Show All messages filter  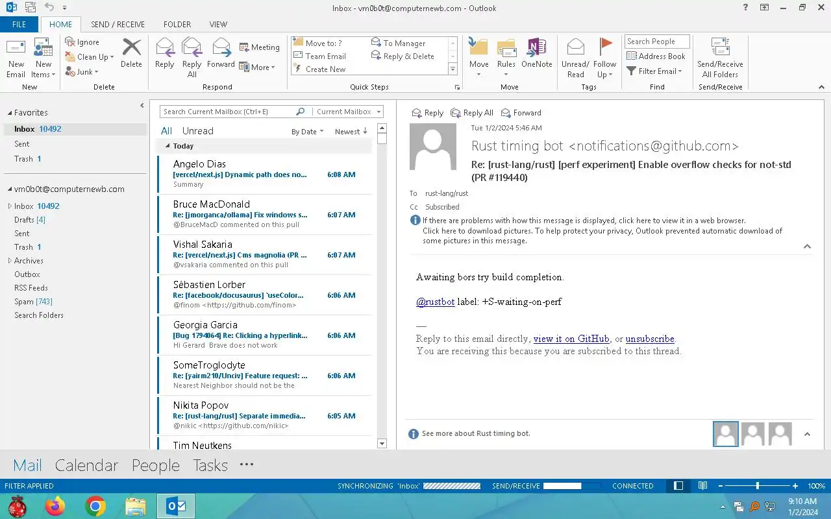[x=167, y=131]
